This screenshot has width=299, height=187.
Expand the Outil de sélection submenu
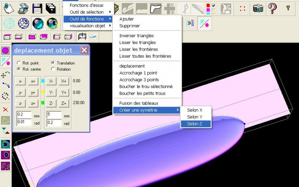pos(88,12)
